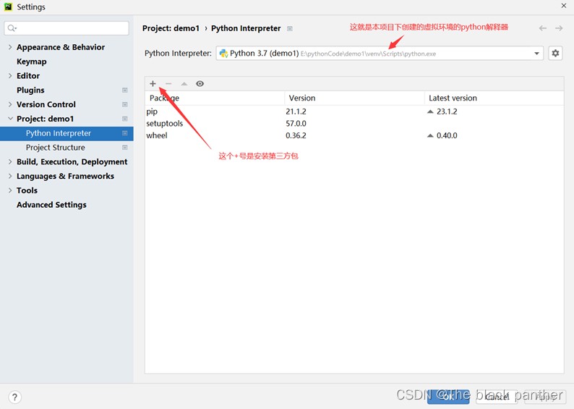Toggle the show early releases eye icon

[x=200, y=83]
